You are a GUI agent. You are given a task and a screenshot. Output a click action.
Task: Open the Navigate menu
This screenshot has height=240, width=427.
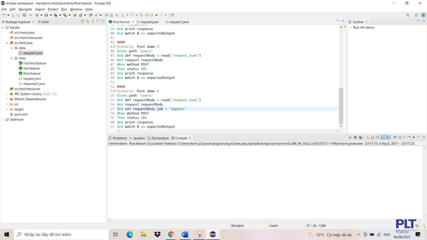pos(25,9)
